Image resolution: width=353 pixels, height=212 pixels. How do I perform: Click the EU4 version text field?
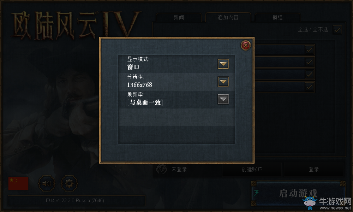click(x=77, y=200)
